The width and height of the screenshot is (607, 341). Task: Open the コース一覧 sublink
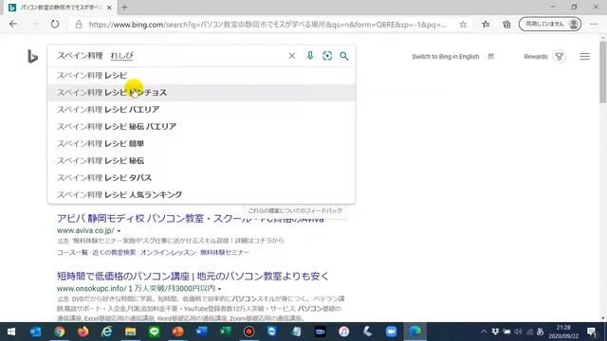72,253
